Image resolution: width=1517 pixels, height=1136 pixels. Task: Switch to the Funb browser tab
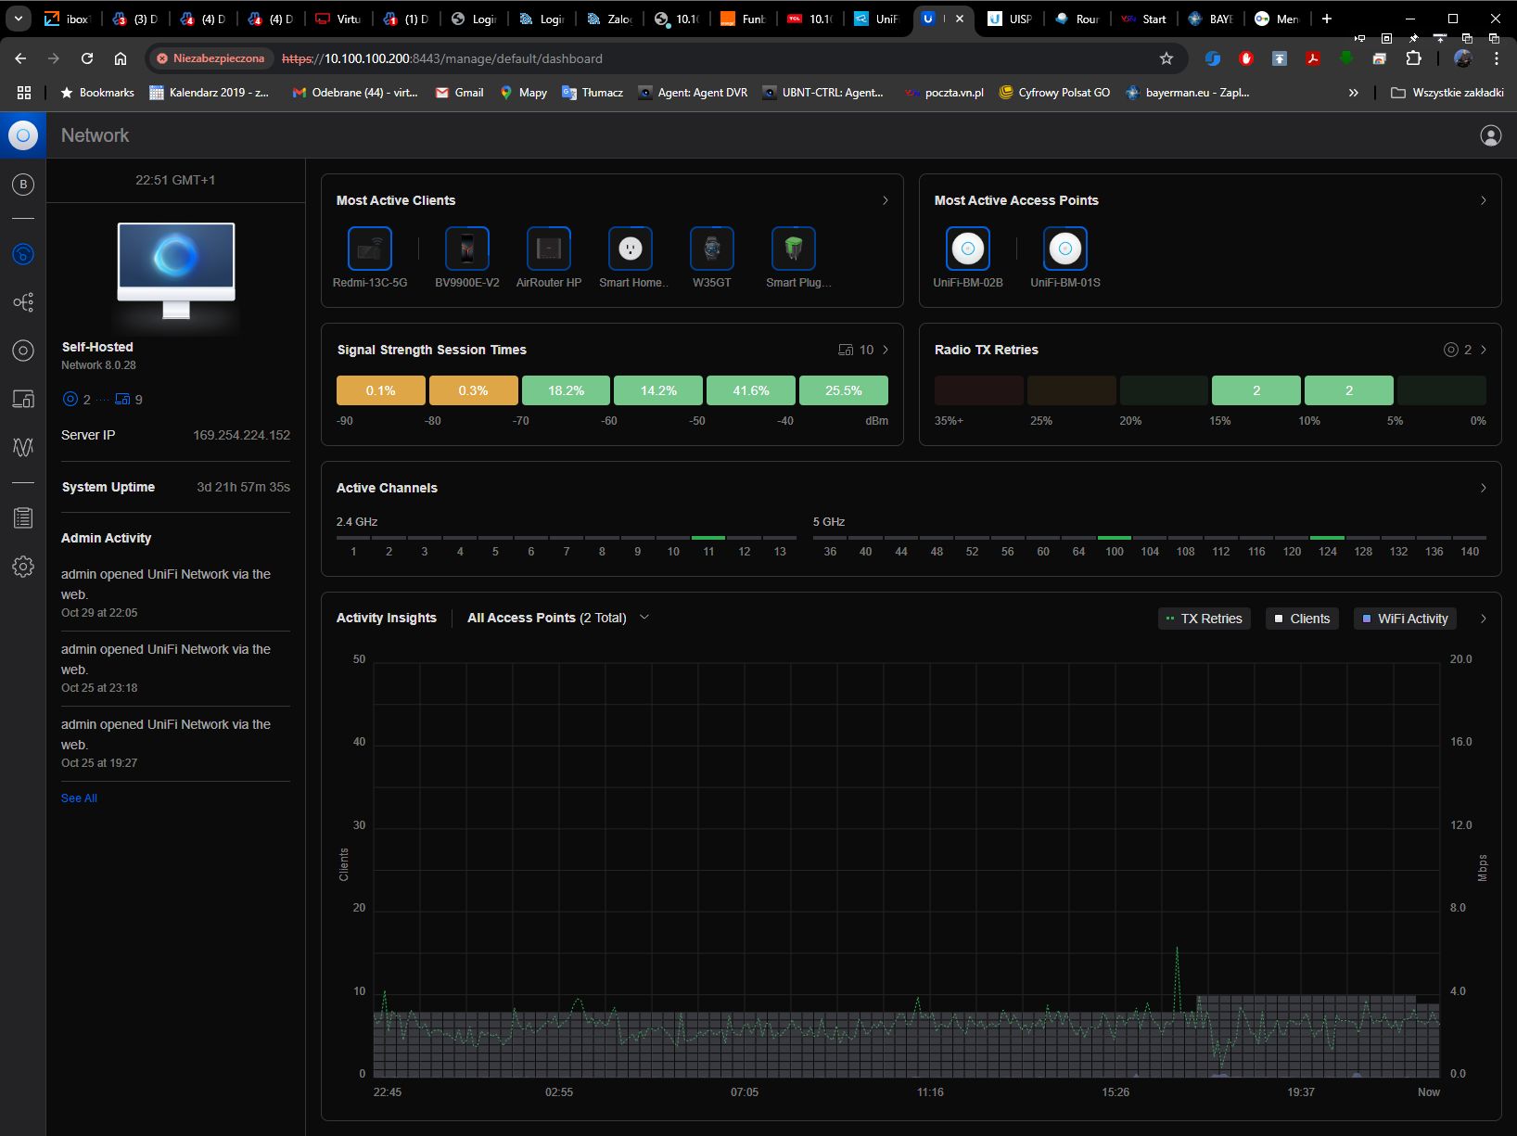744,19
